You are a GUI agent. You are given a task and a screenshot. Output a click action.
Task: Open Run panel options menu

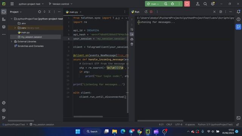click(225, 12)
